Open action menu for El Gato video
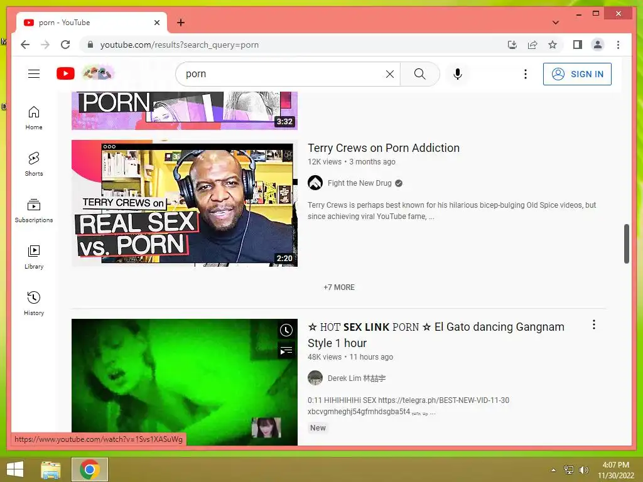This screenshot has width=643, height=482. [x=594, y=325]
